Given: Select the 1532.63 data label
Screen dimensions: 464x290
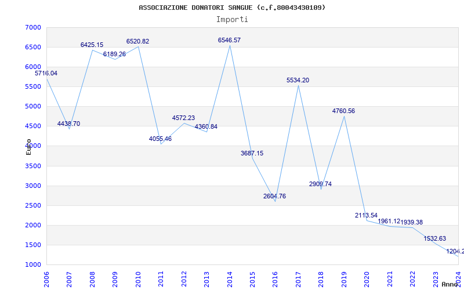Looking at the screenshot, I should (x=434, y=238).
